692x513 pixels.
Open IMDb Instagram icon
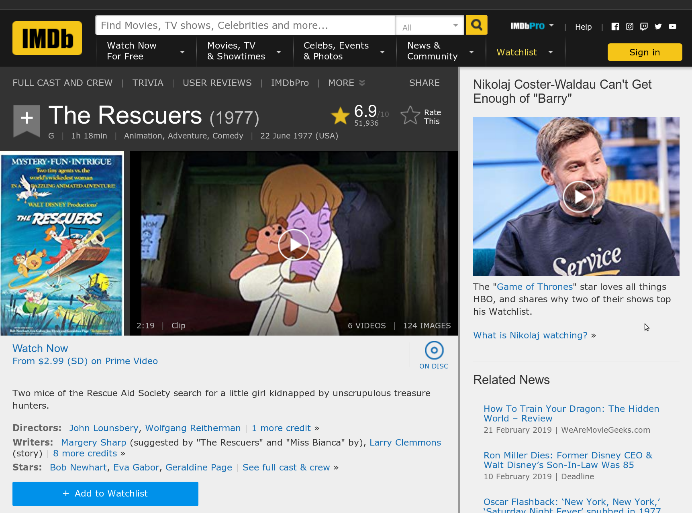pos(629,26)
